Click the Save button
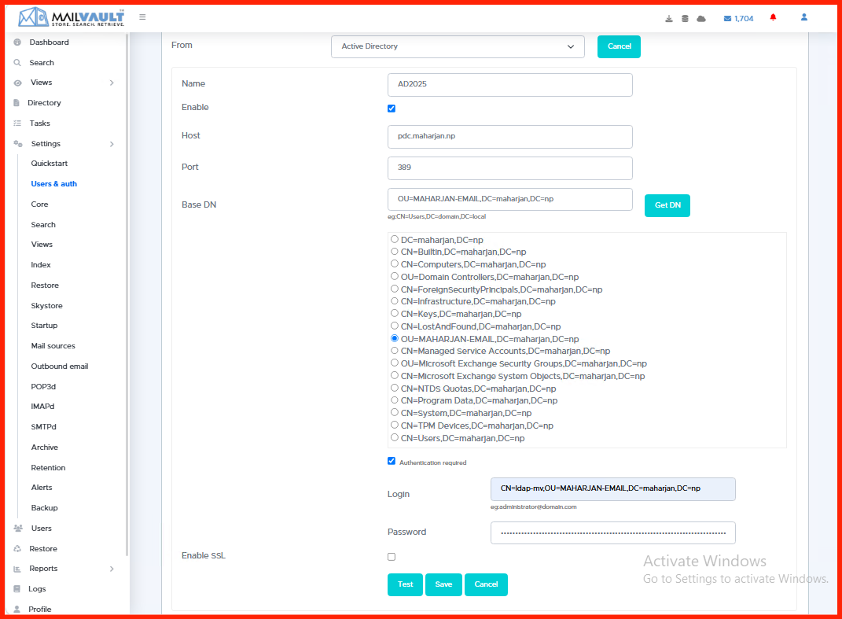The width and height of the screenshot is (842, 619). 443,584
